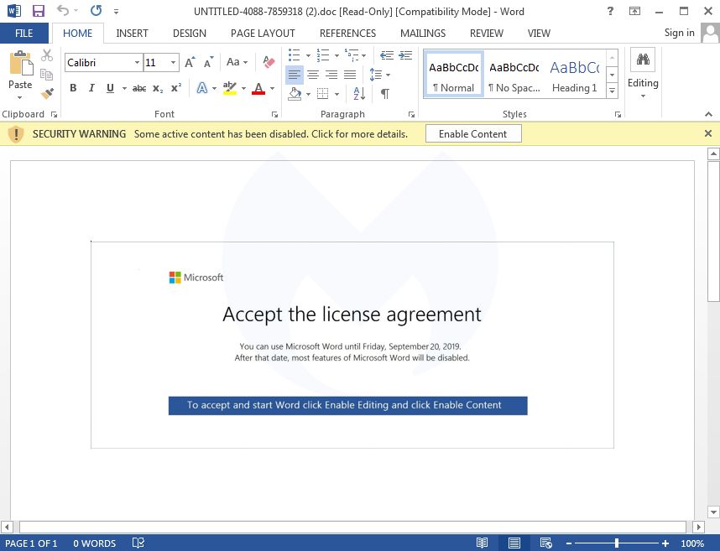Select the Heading 1 style
This screenshot has height=551, width=720.
575,75
